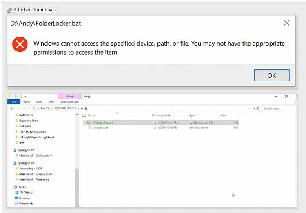Minimize the Andy Explorer window

pos(275,96)
